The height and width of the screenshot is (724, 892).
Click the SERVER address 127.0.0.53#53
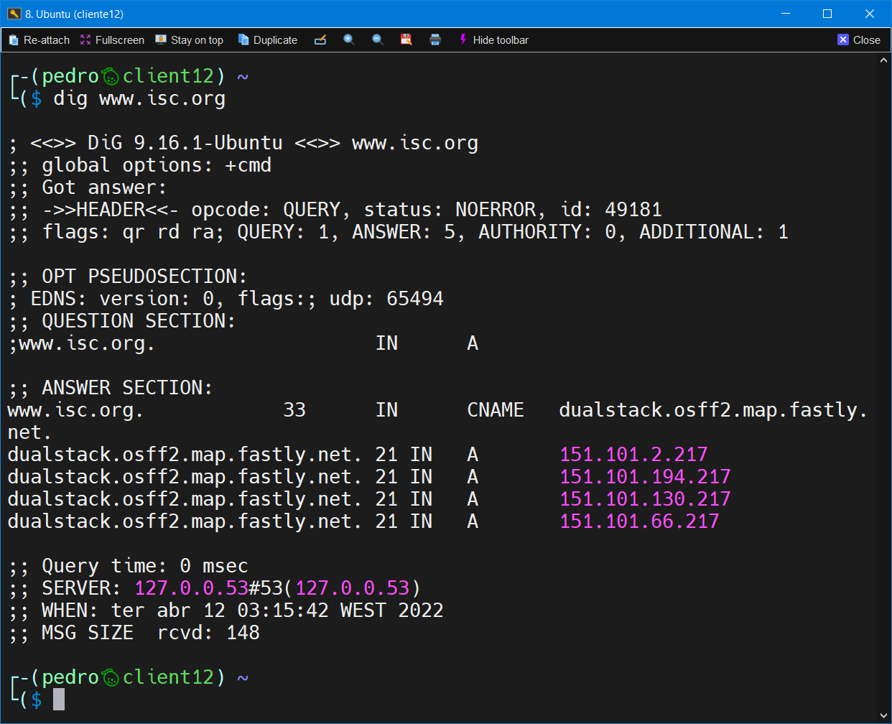coord(208,588)
